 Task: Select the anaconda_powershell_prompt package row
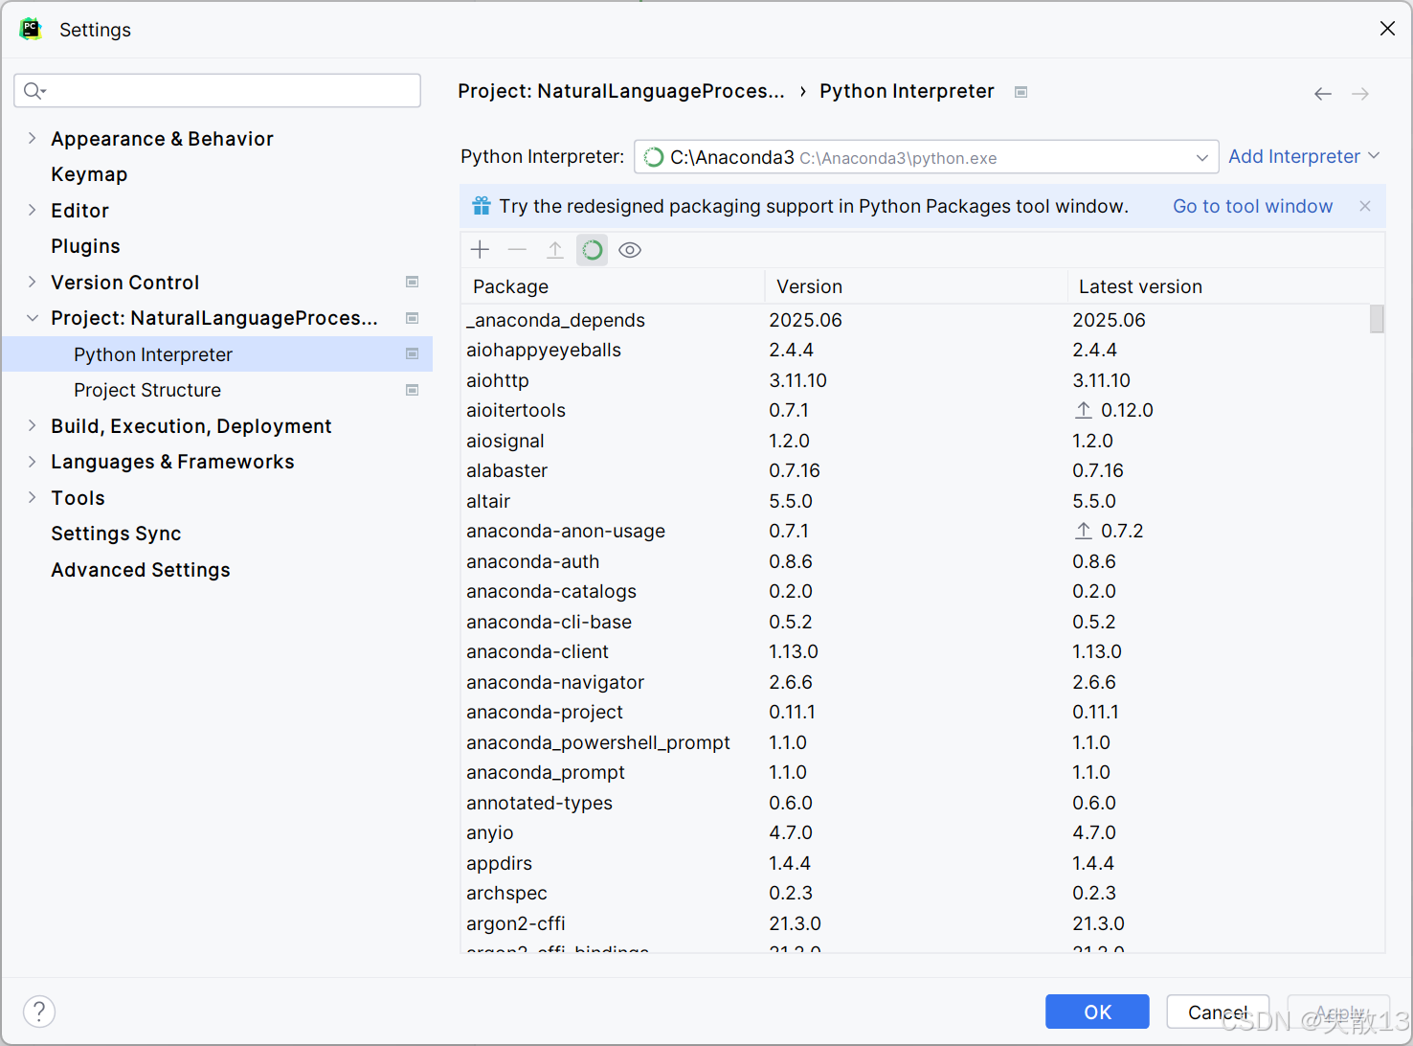pos(915,742)
